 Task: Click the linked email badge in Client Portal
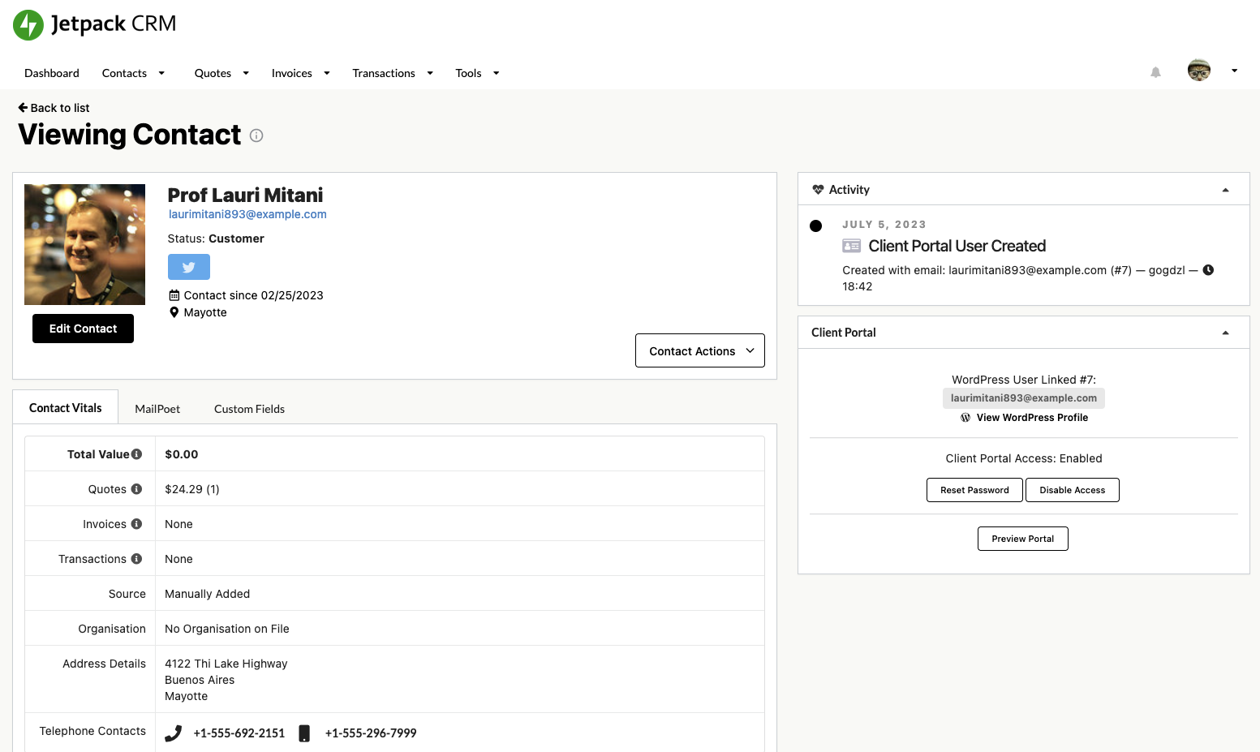click(x=1023, y=397)
